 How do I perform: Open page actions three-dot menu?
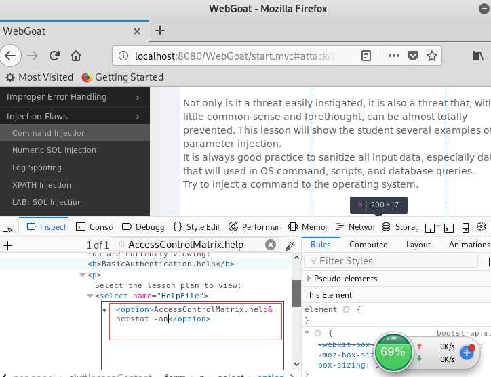(393, 56)
